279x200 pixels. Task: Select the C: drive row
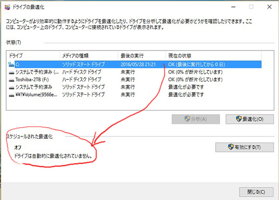coord(135,65)
